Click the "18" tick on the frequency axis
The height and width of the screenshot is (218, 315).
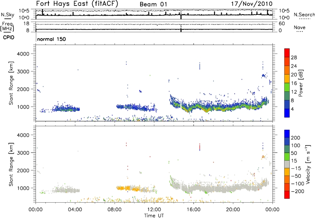point(26,24)
